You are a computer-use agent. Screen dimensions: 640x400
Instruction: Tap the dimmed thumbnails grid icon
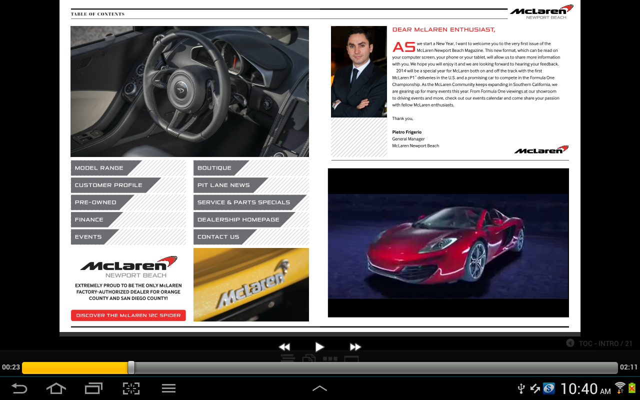(x=330, y=358)
